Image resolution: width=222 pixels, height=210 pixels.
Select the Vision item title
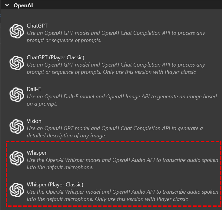point(34,121)
